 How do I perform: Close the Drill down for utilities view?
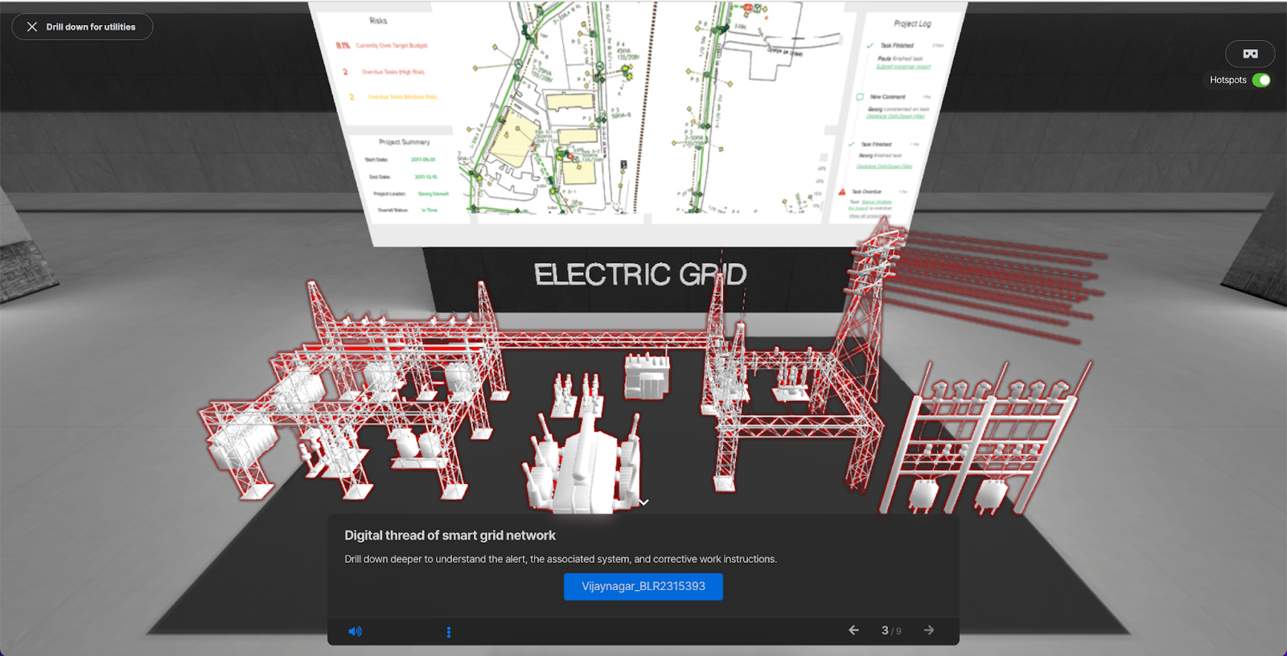click(x=32, y=27)
